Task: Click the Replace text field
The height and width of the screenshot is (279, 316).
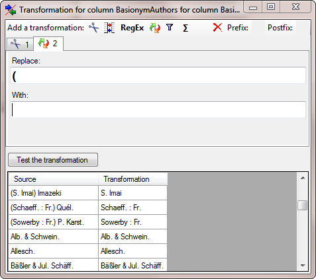Action: click(x=158, y=75)
